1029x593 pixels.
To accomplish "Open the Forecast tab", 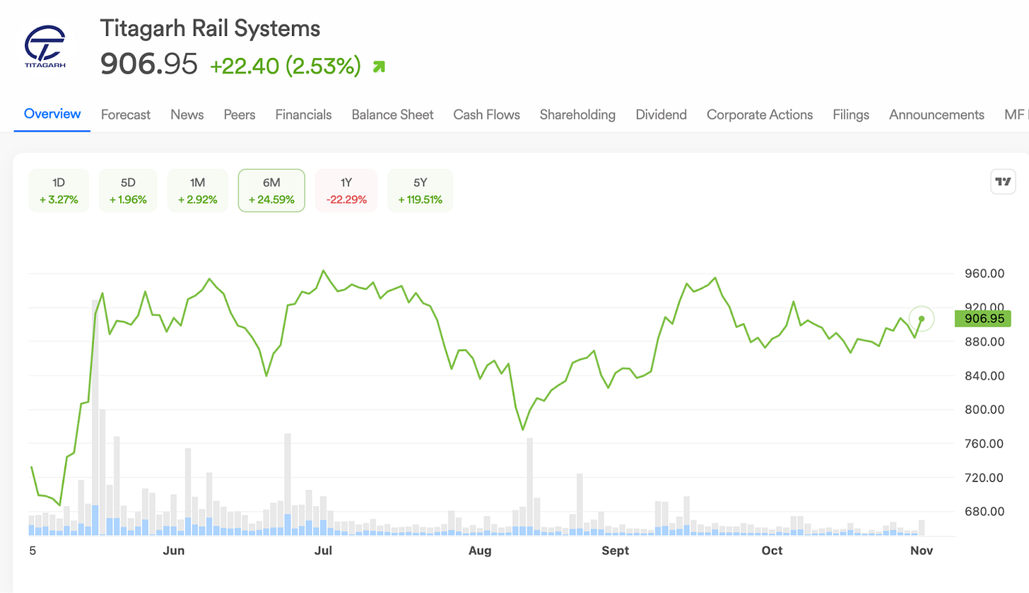I will pos(126,115).
